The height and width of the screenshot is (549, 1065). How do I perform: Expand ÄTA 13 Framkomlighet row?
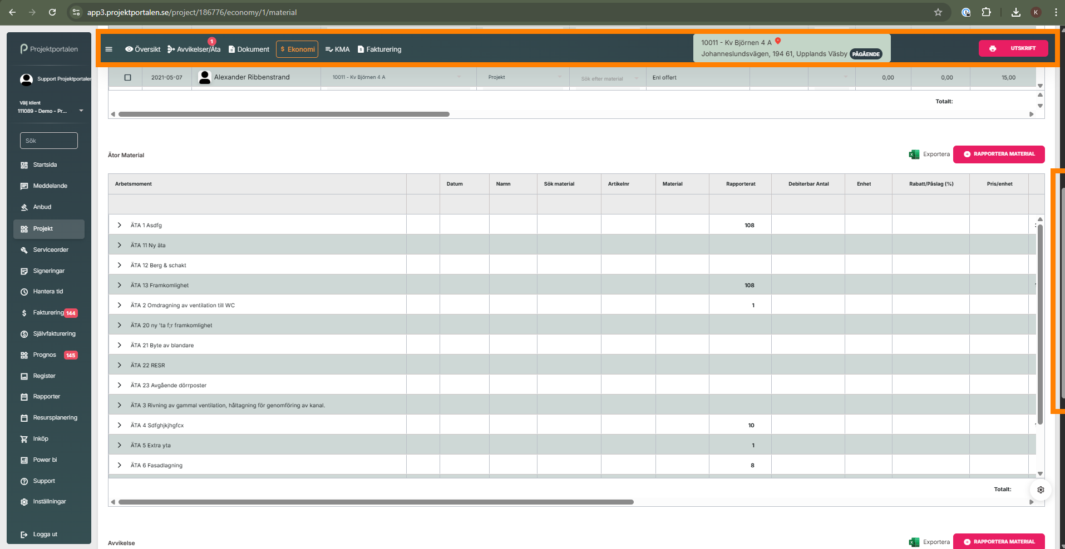[119, 285]
